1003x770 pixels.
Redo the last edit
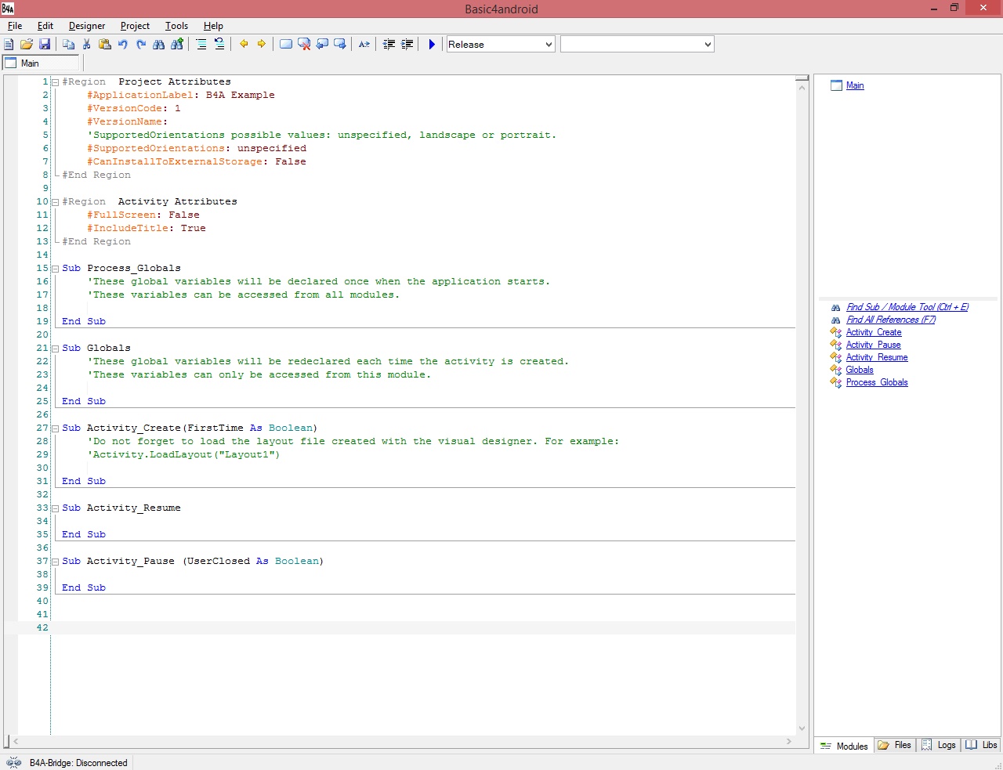(x=141, y=45)
